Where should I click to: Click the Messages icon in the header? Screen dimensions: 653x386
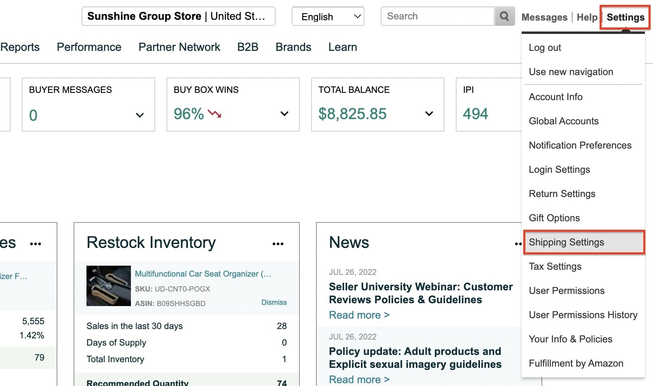coord(544,17)
